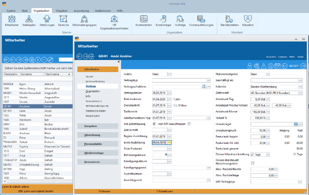Open the Vertragstyp selection button
Screen dimensions: 309x195
coord(209,80)
